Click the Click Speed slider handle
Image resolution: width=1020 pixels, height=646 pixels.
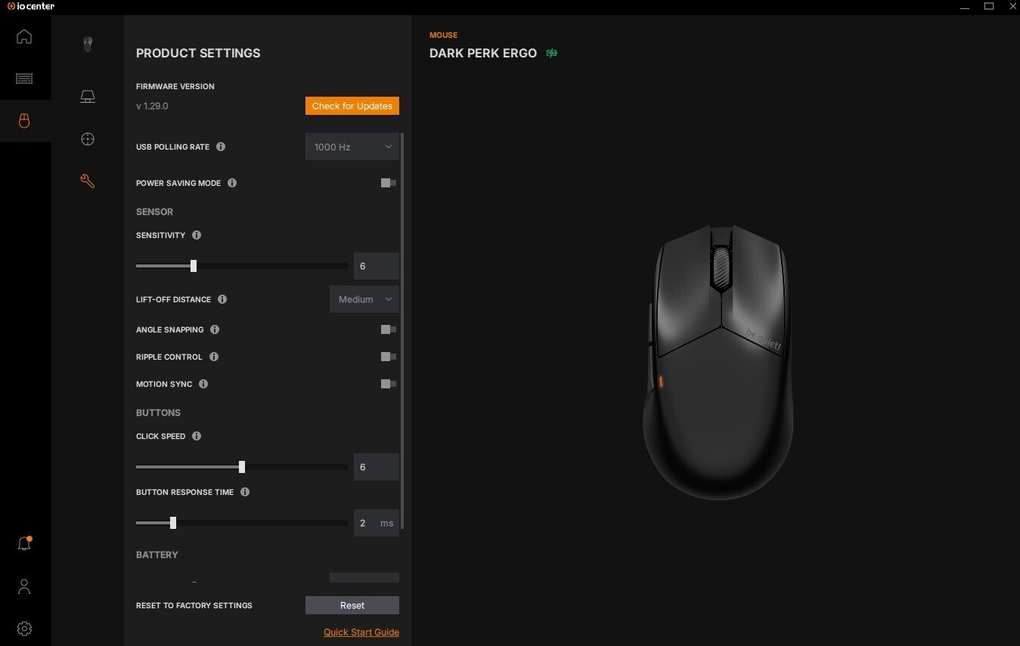coord(242,467)
